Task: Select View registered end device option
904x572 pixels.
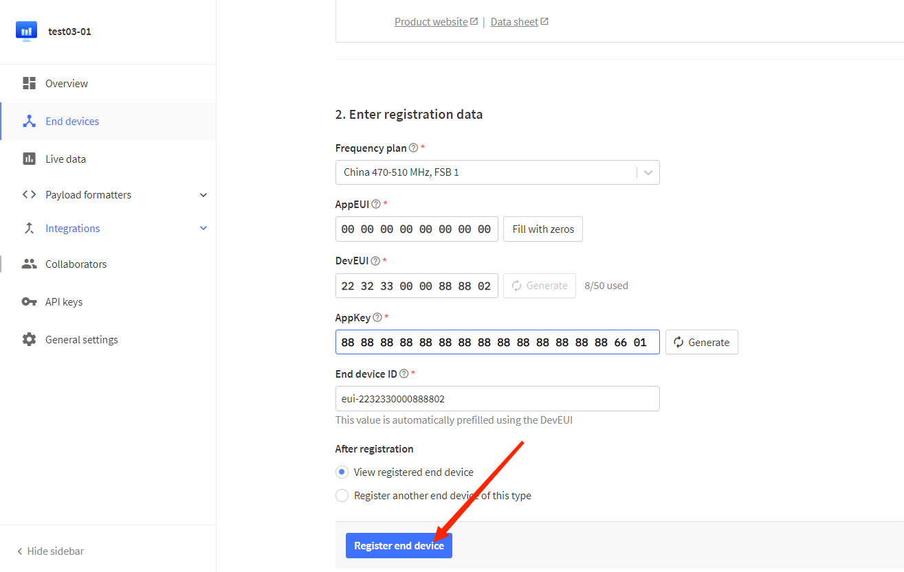Action: pos(342,472)
